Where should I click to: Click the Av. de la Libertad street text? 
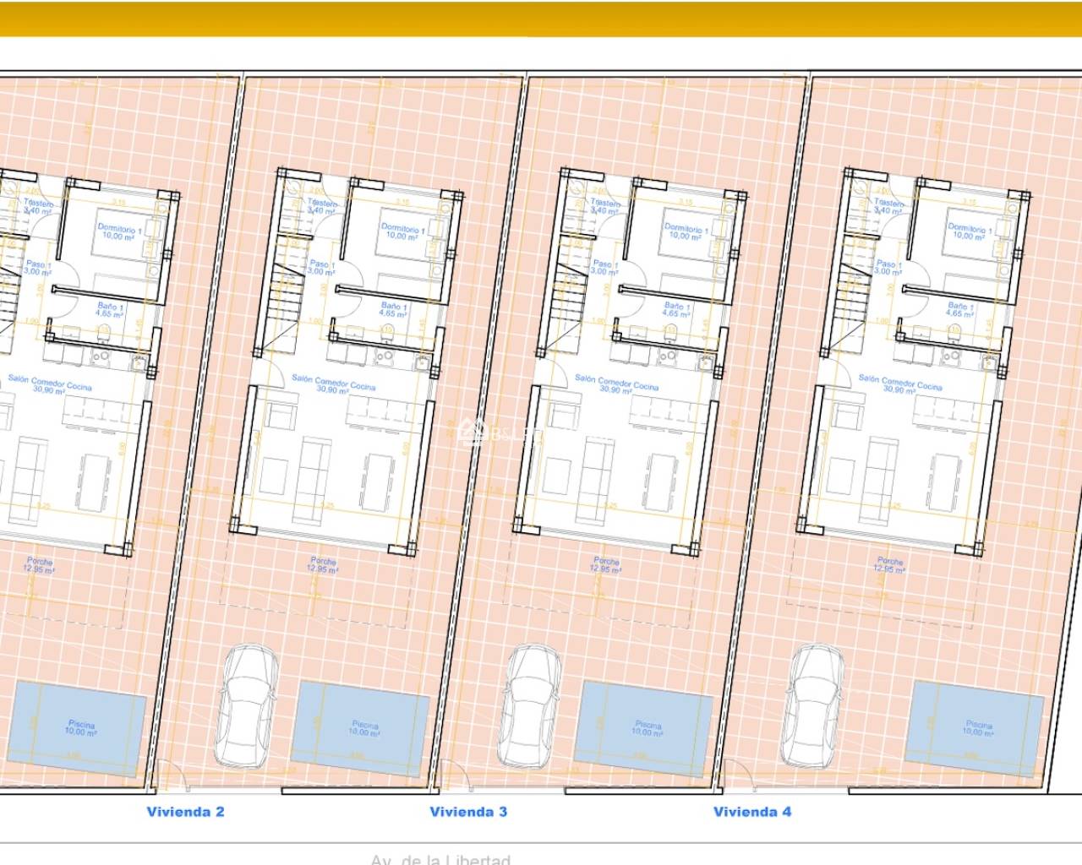tap(440, 859)
